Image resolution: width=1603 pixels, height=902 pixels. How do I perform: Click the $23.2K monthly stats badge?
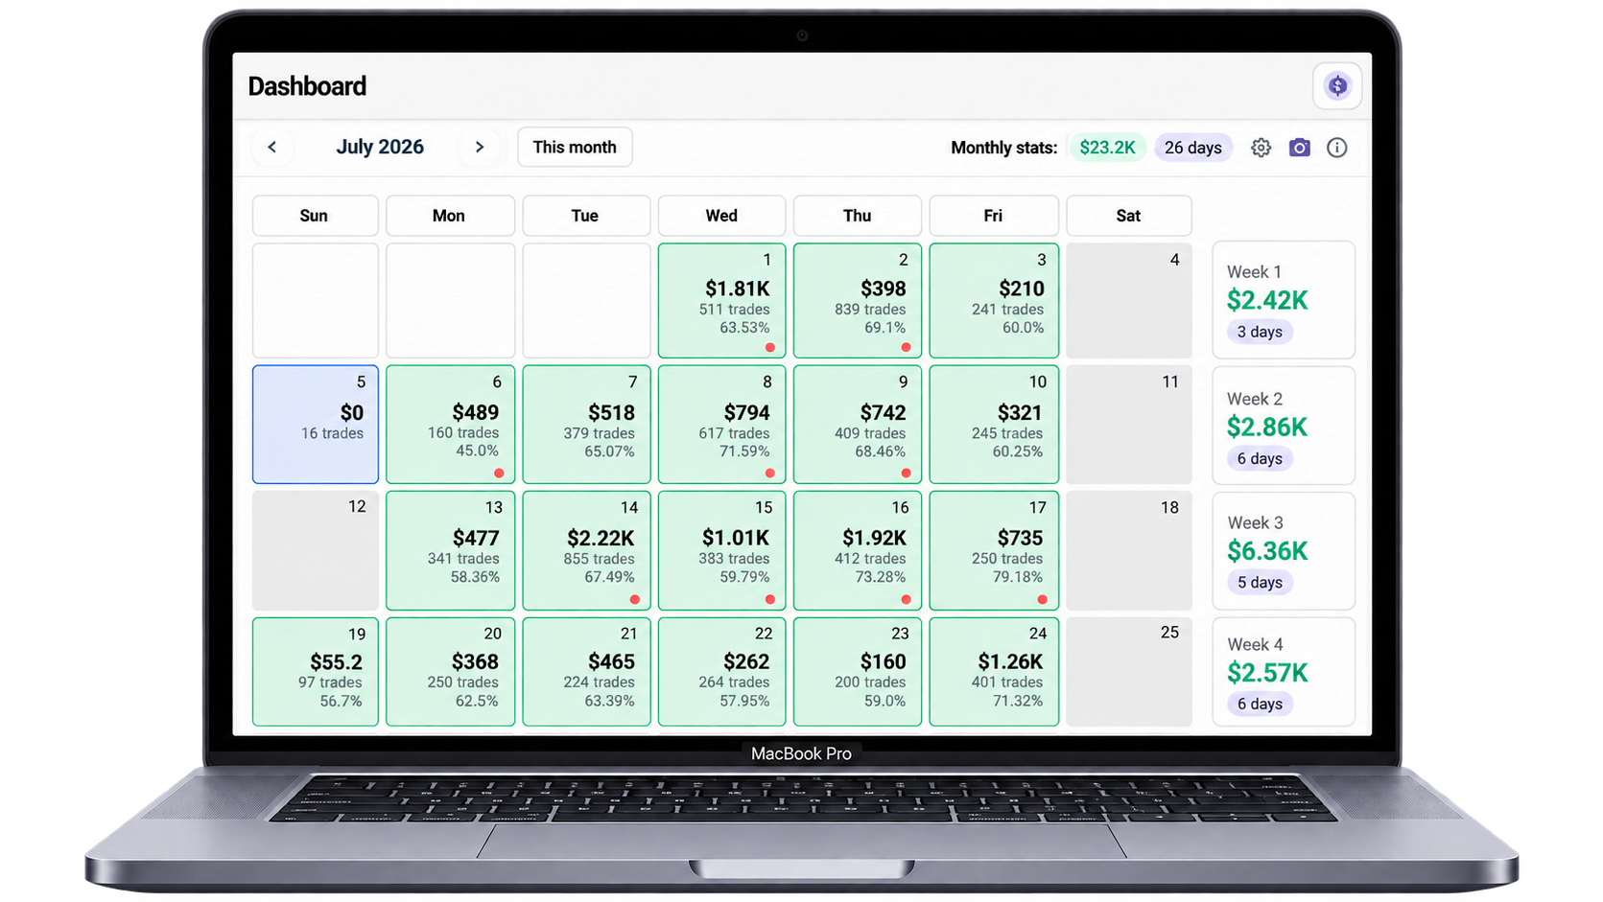[1107, 148]
